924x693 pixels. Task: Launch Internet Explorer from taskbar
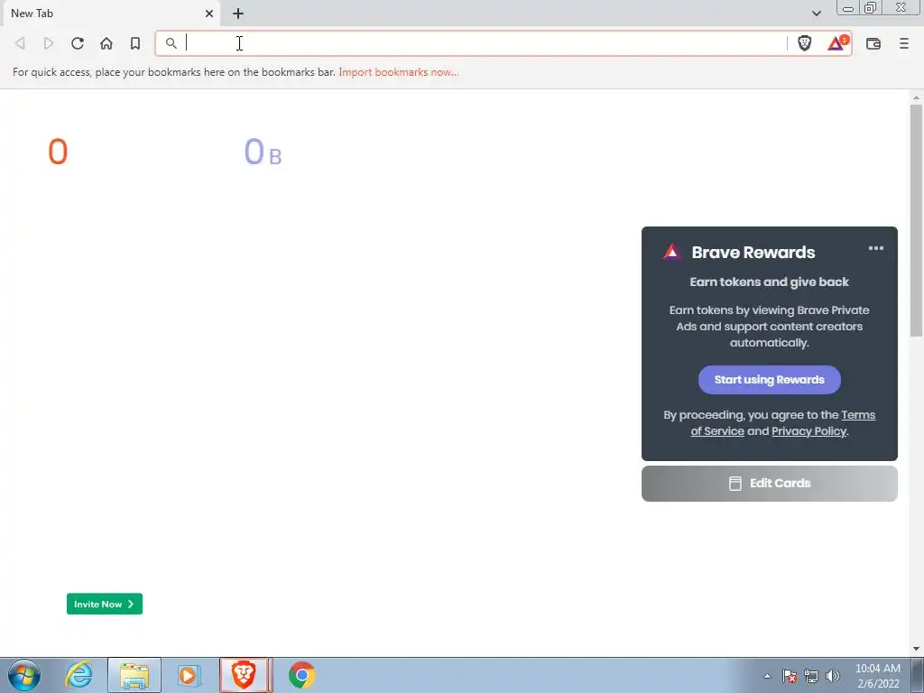tap(79, 675)
